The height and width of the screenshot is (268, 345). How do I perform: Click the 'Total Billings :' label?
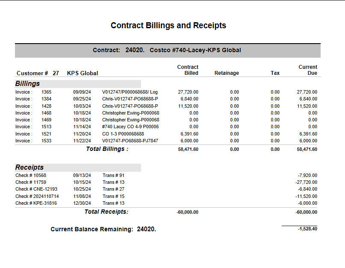point(107,149)
